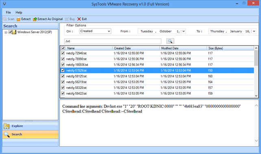This screenshot has width=261, height=154.
Task: Select file netcfg-58219.txt
Action: (76, 82)
